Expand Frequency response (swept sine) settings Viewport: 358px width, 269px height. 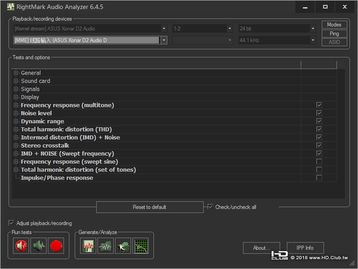[x=16, y=162]
